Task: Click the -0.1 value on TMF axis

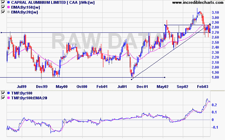Action: [215, 127]
